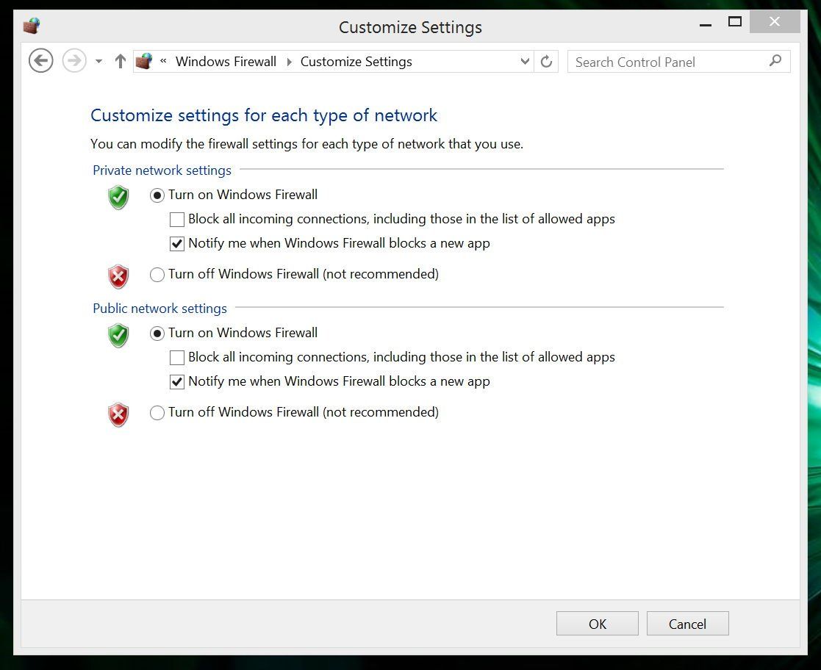This screenshot has width=821, height=670.
Task: Click the green shield icon under Public network settings
Action: (x=118, y=336)
